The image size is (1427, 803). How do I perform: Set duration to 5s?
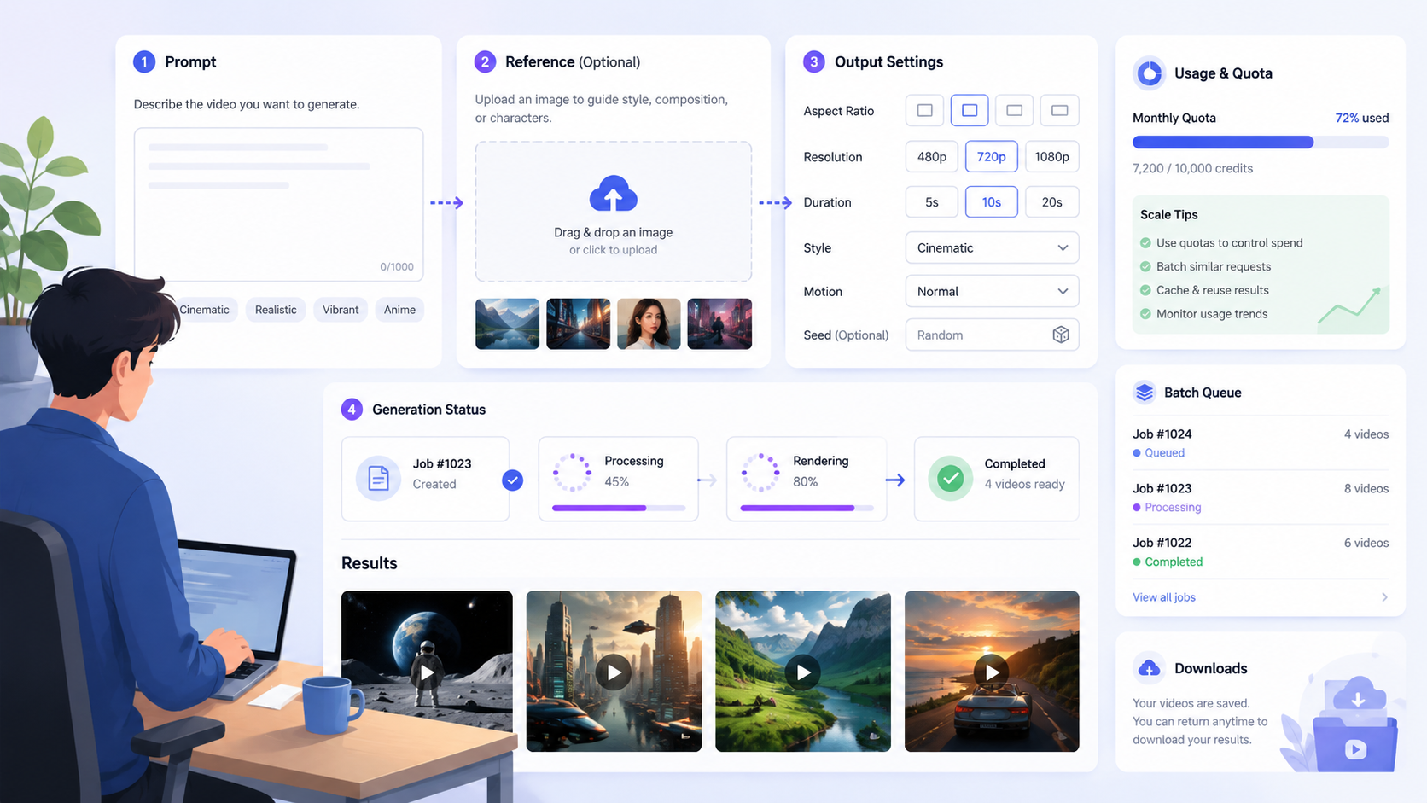tap(932, 202)
